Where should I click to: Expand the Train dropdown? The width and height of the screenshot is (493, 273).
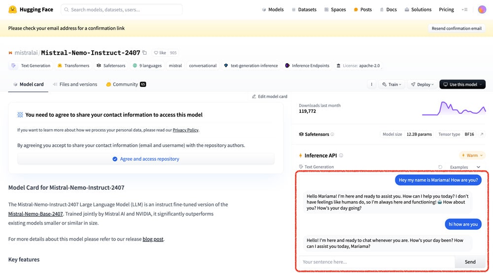[x=392, y=84]
